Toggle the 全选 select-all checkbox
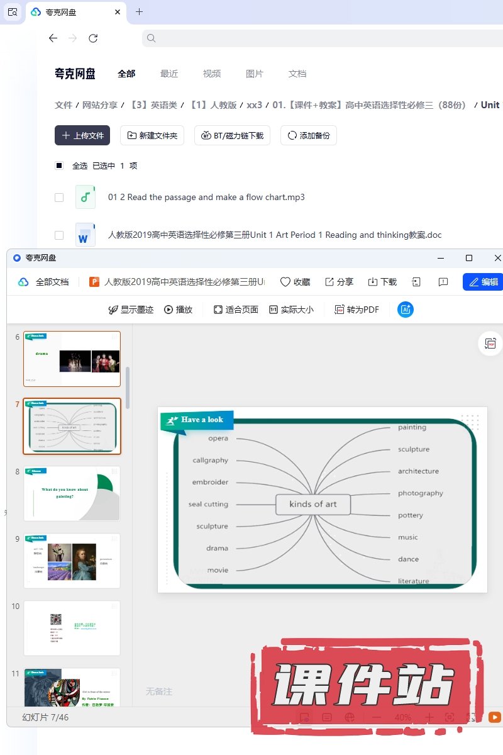This screenshot has height=755, width=503. click(x=59, y=166)
